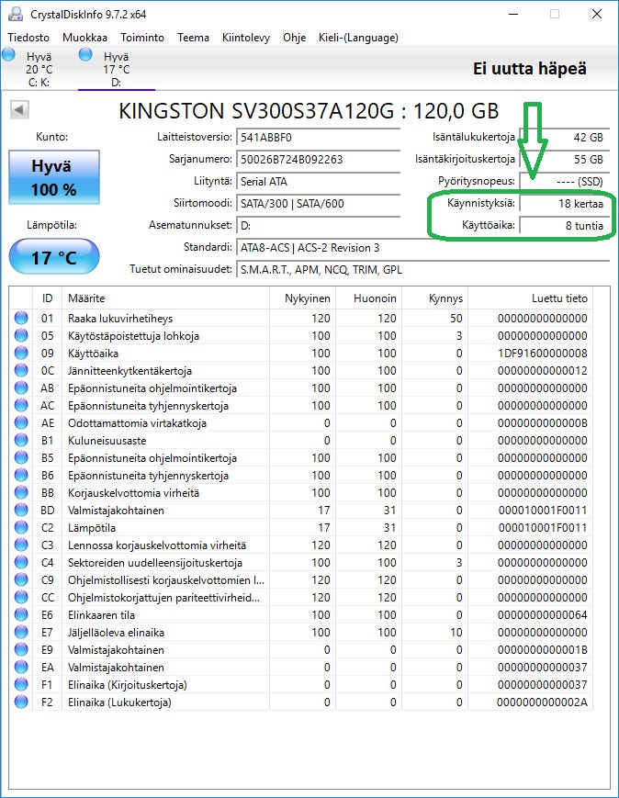Select raw value 0000000000002A
Screen dimensions: 619x798
(x=543, y=702)
